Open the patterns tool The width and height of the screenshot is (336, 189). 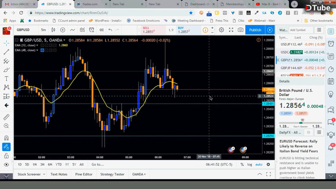(6, 87)
